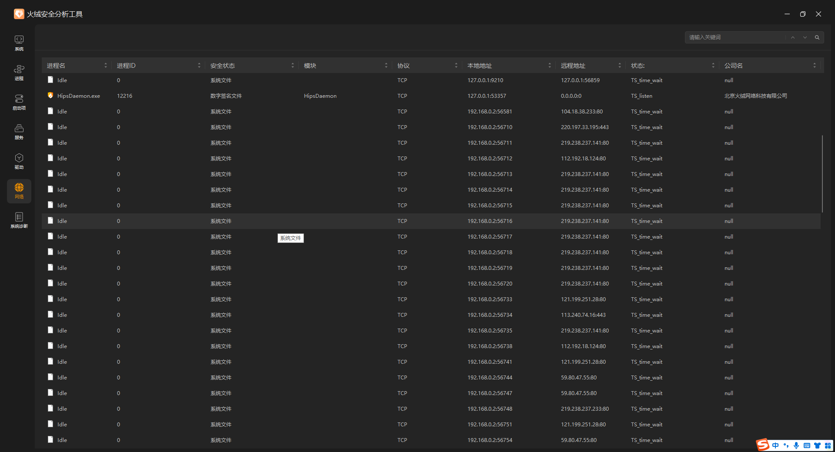Sort by 进程ID column sort arrows
The width and height of the screenshot is (835, 452).
pos(199,65)
